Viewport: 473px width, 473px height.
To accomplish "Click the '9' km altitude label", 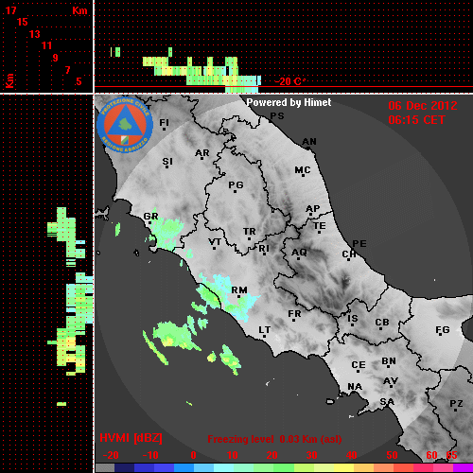I will tap(56, 58).
